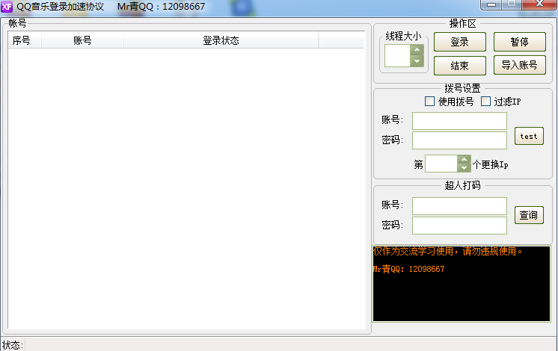Focus the 超人打码 密码 input field

coord(459,226)
